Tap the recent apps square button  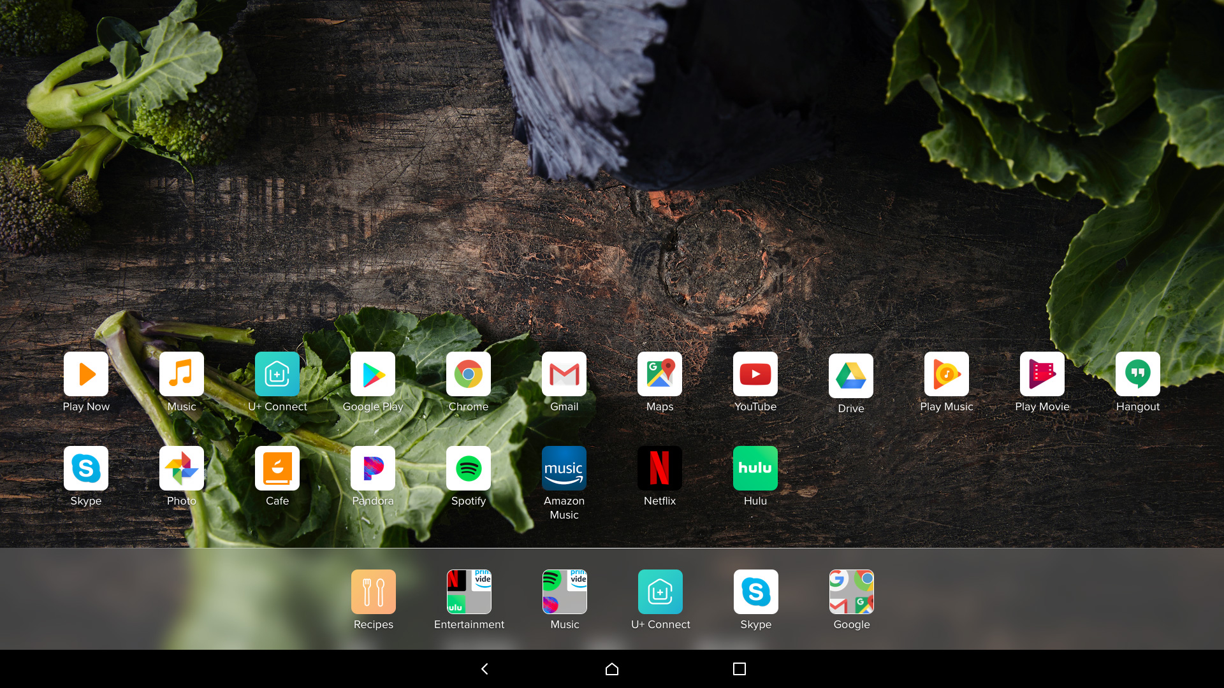(739, 669)
